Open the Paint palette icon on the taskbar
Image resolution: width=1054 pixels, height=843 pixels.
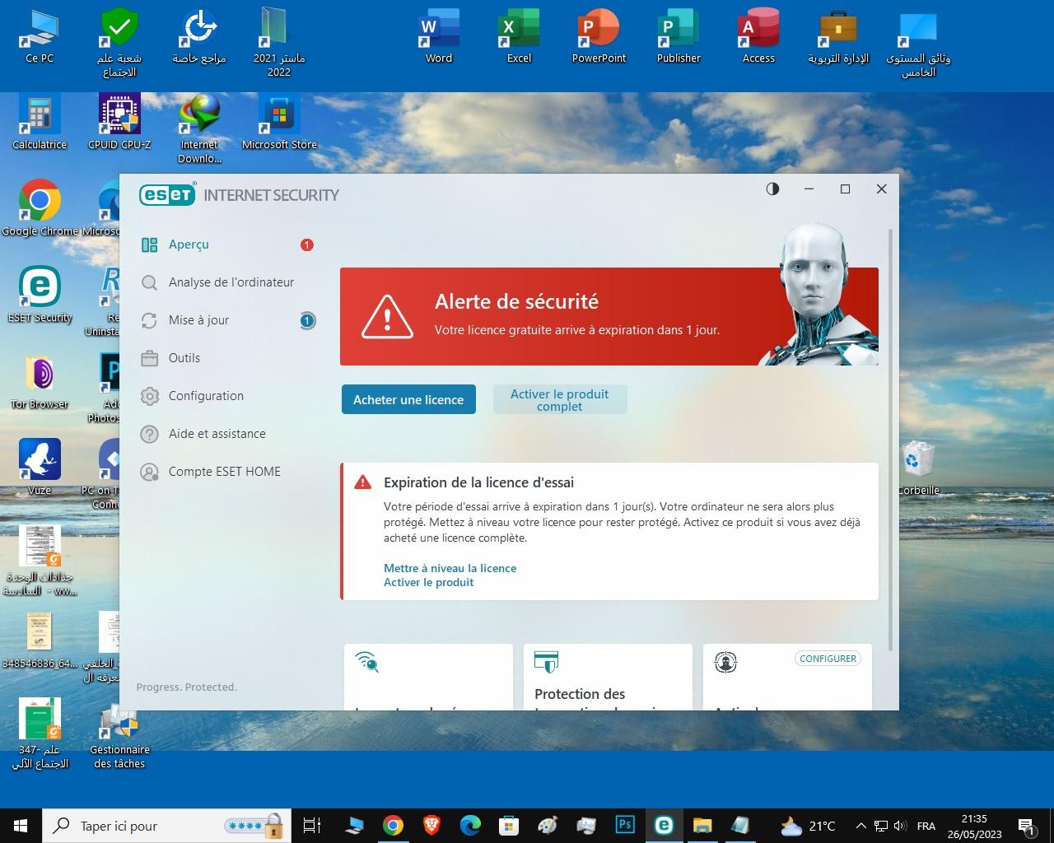[x=548, y=825]
